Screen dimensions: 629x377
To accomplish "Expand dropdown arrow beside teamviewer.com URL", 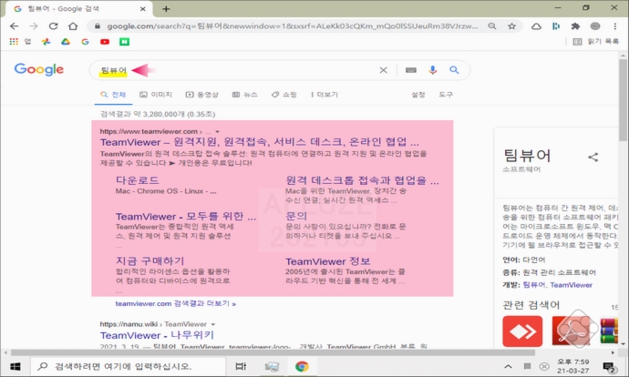I will [217, 131].
